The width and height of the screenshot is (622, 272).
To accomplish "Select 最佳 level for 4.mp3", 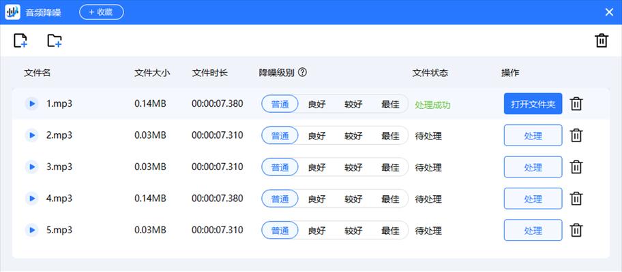I will (390, 199).
